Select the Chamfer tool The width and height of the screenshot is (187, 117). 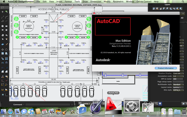6,71
